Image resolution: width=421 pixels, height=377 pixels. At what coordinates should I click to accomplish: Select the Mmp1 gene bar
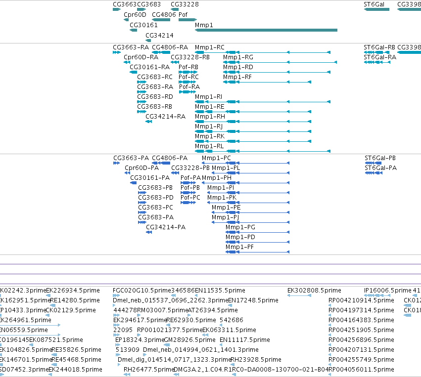pyautogui.click(x=266, y=30)
